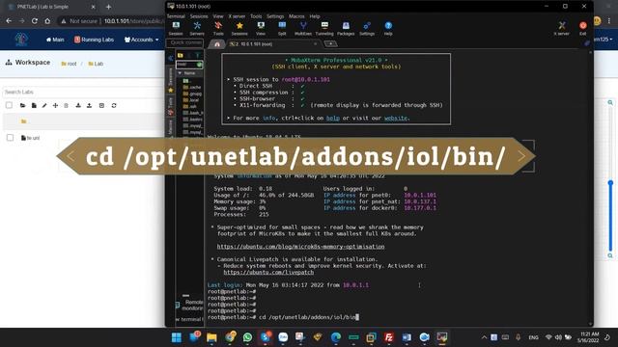618x347 pixels.
Task: Click the new lab file icon in PNETLab
Action: 34,105
